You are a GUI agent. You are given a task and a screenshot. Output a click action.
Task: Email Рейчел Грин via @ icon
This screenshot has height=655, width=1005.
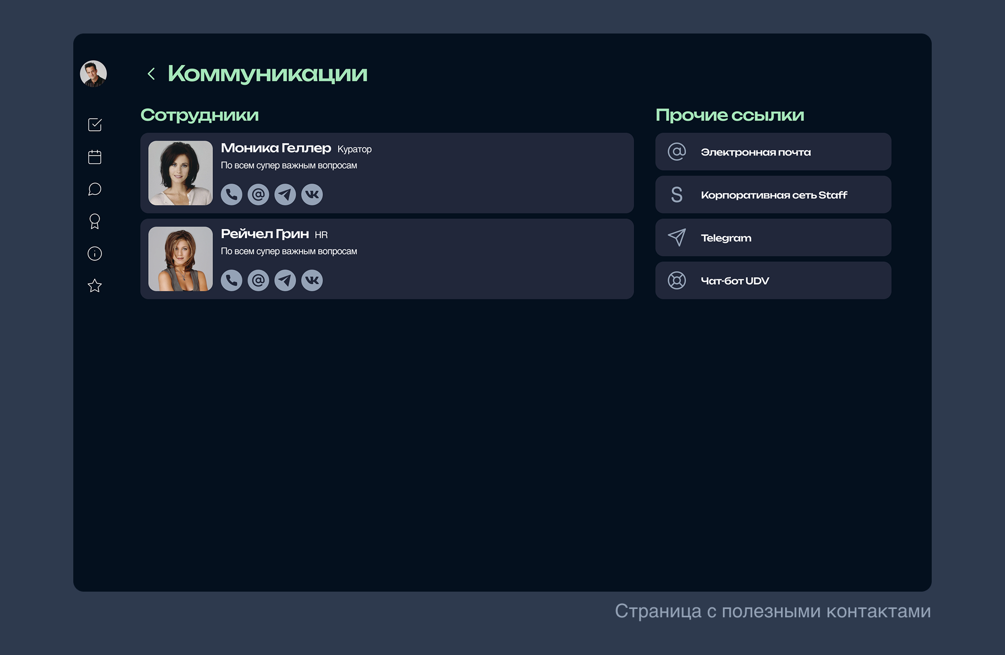pyautogui.click(x=258, y=280)
